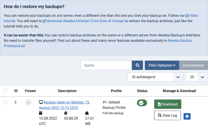Click external link icon before video tutorial

coord(187,16)
